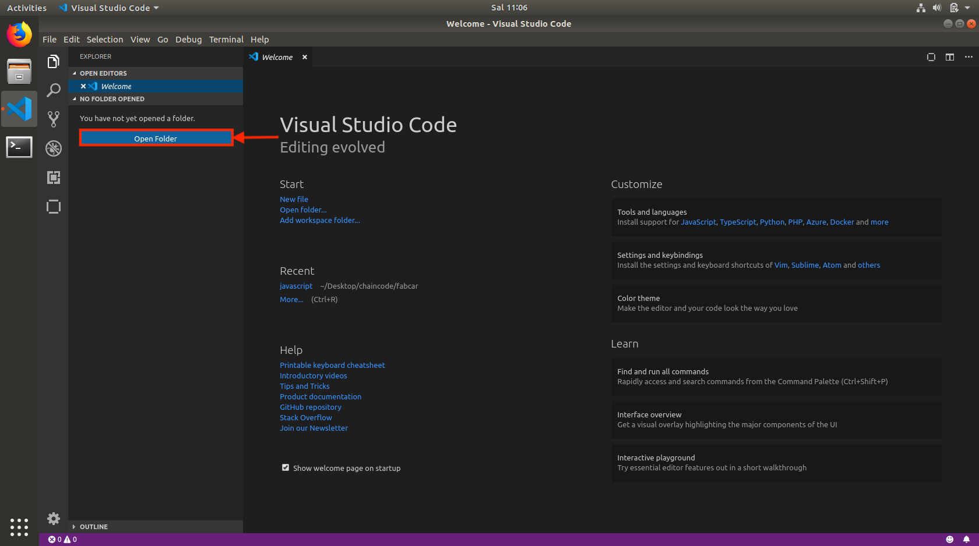Open the Product documentation link
Screen dimensions: 979x546
coord(321,396)
